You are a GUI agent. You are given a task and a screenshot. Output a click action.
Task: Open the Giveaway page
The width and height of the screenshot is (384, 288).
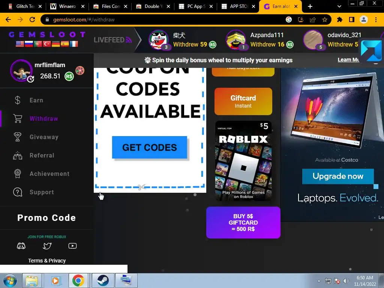(44, 137)
